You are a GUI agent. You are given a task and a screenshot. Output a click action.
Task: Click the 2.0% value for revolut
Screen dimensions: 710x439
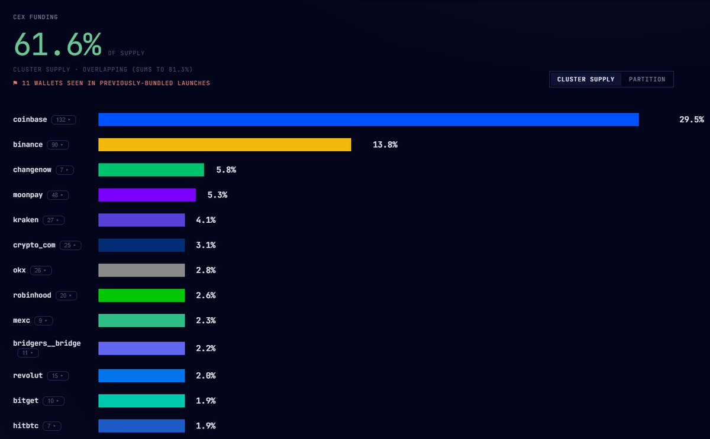(x=206, y=376)
